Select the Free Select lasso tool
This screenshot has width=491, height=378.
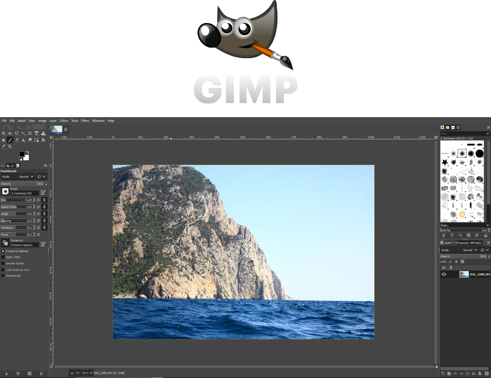(x=17, y=133)
